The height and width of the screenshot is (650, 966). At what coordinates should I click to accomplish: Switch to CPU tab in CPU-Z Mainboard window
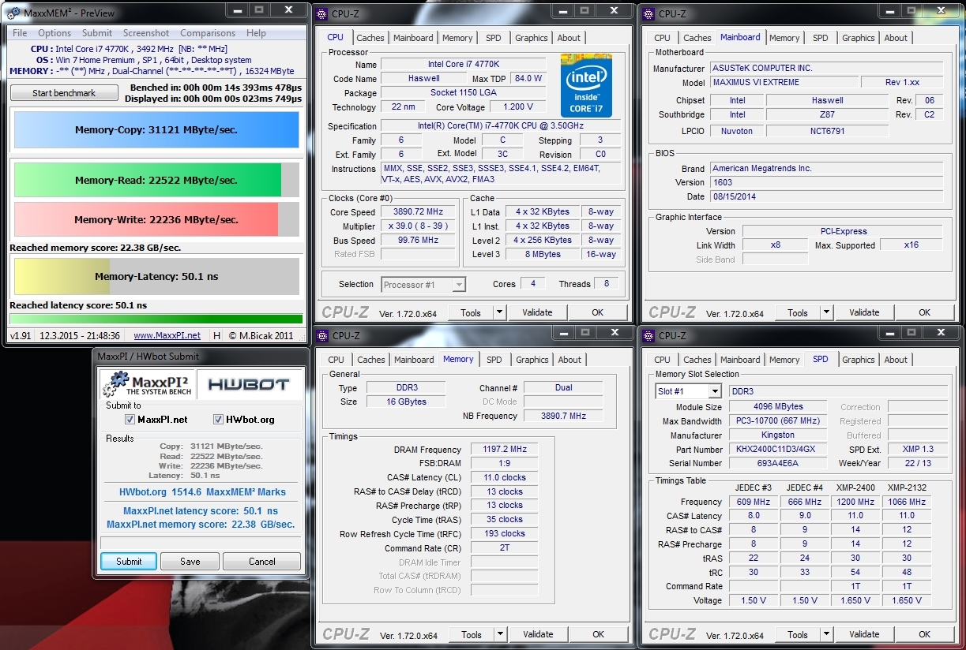pyautogui.click(x=663, y=38)
